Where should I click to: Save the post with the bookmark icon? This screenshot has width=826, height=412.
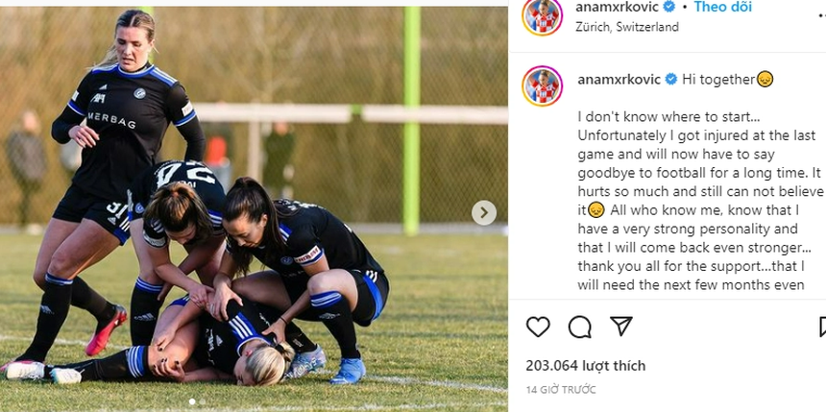(x=823, y=327)
